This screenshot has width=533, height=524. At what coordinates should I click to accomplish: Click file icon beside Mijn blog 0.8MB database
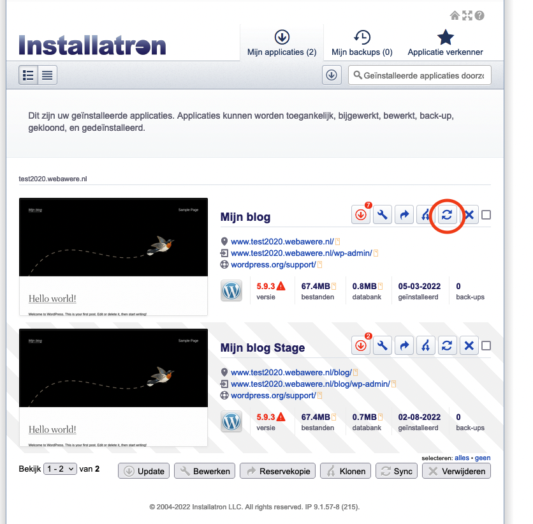pyautogui.click(x=381, y=286)
